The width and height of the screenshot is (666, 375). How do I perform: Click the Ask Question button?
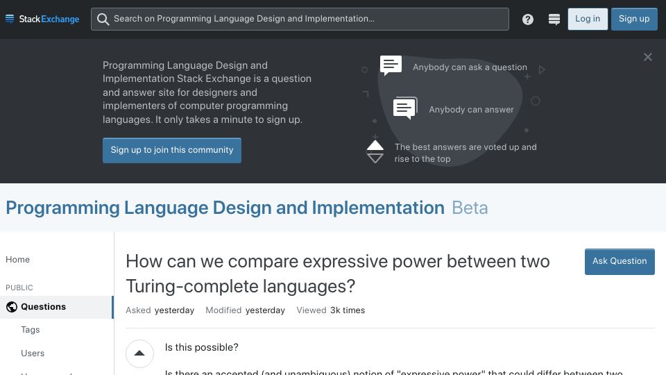(620, 262)
